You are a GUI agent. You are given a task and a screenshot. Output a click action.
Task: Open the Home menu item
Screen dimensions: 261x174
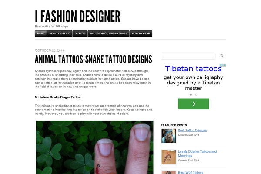(40, 33)
